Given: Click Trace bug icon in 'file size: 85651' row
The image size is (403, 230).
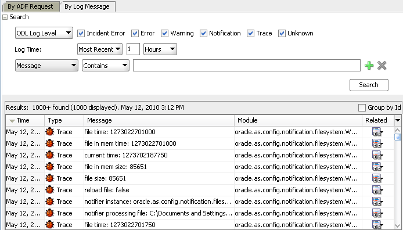Looking at the screenshot, I should pyautogui.click(x=50, y=178).
